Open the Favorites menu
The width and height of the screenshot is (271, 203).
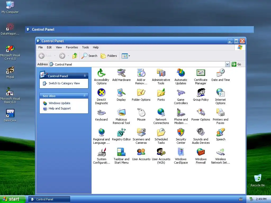click(72, 47)
